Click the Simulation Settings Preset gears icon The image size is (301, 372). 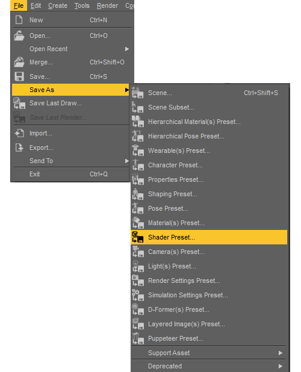click(x=138, y=295)
